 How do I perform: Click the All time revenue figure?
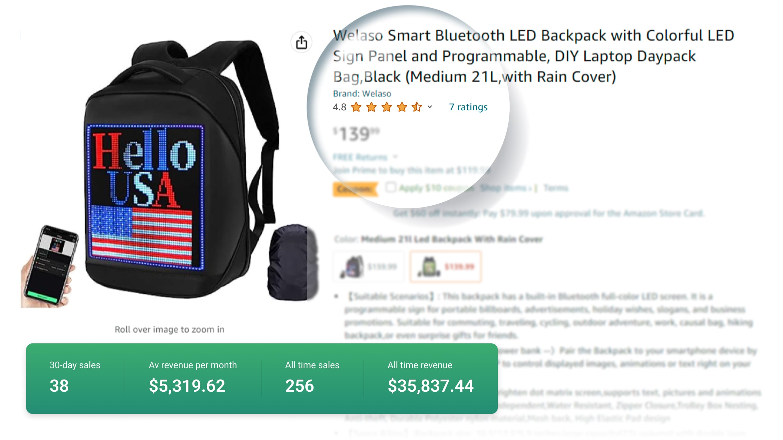point(430,386)
